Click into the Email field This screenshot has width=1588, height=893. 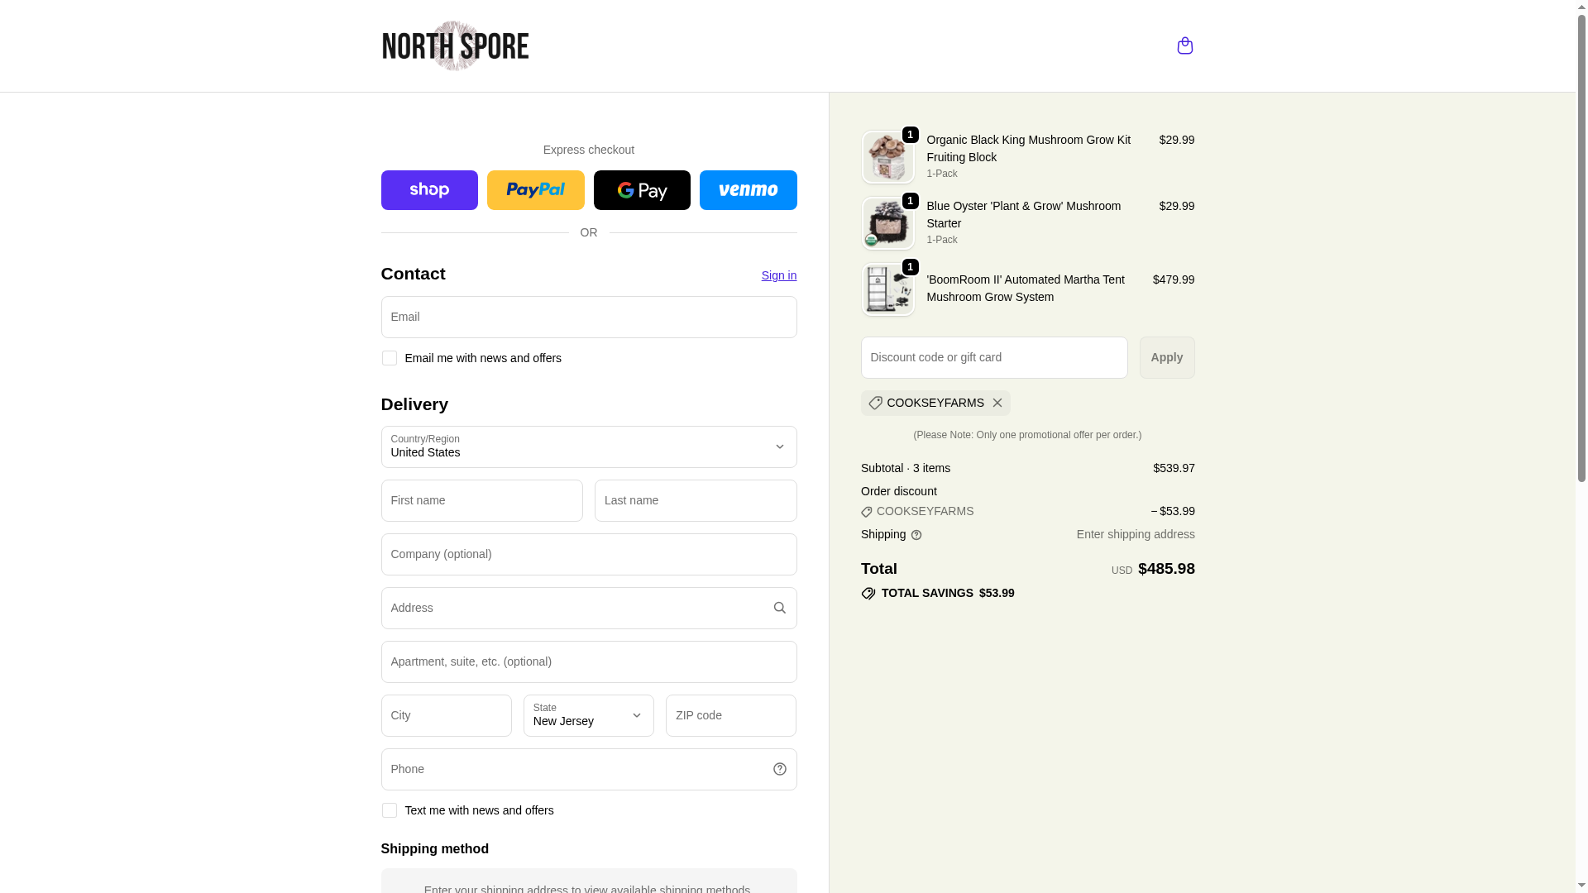click(589, 317)
